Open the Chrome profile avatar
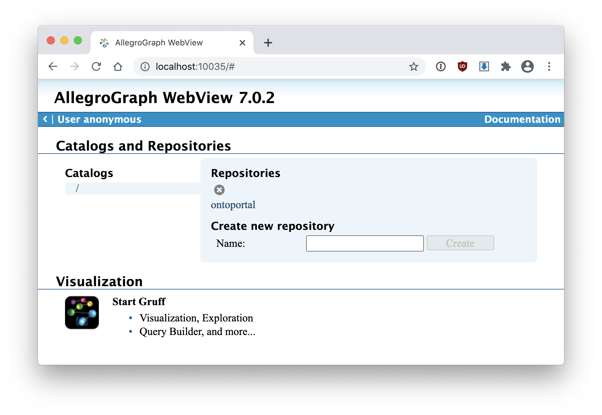 (x=527, y=66)
